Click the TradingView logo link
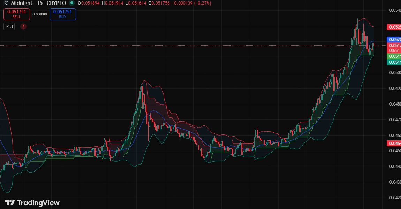The width and height of the screenshot is (401, 209). [32, 203]
